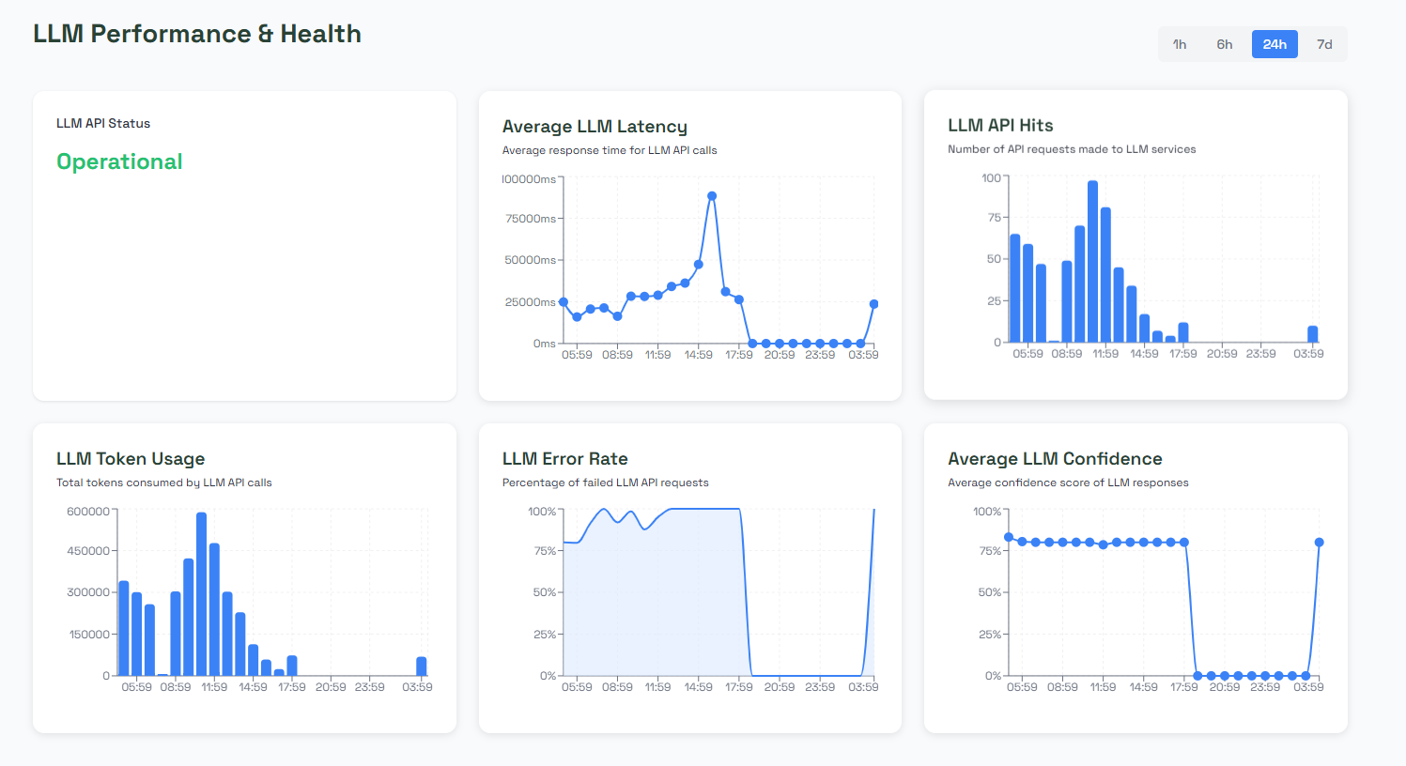Click the Average LLM Latency card title
This screenshot has height=766, width=1406.
click(x=595, y=127)
